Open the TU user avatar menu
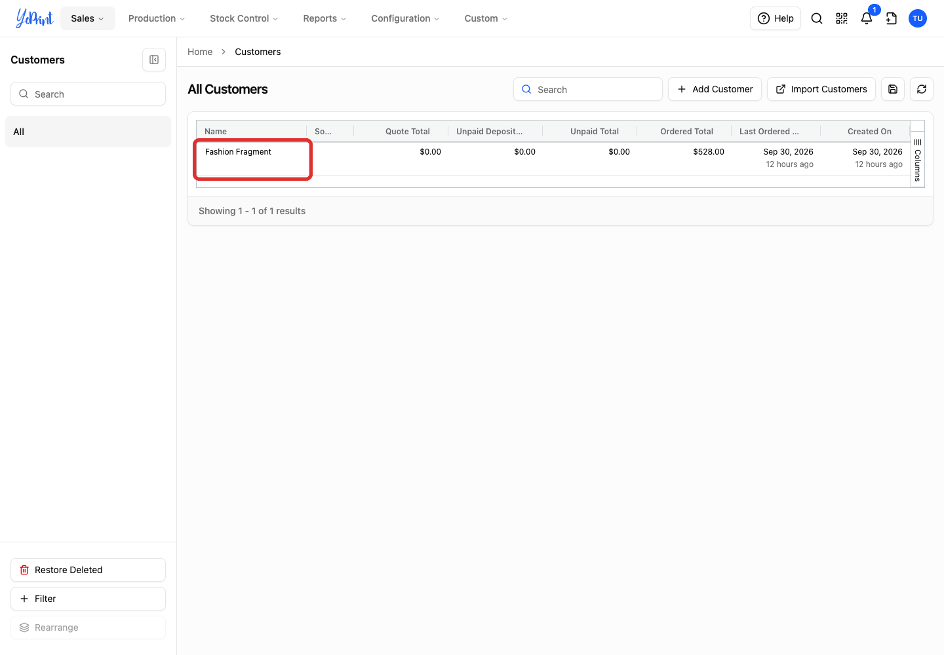The width and height of the screenshot is (944, 655). 918,18
